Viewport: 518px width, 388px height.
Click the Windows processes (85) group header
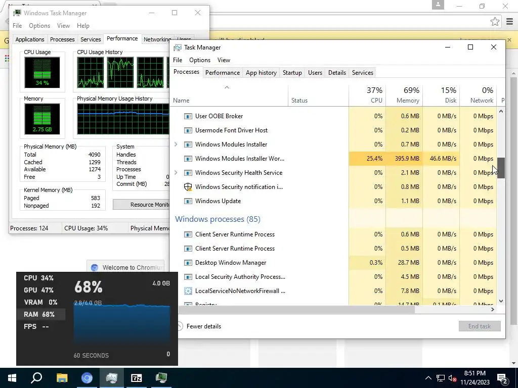[218, 219]
